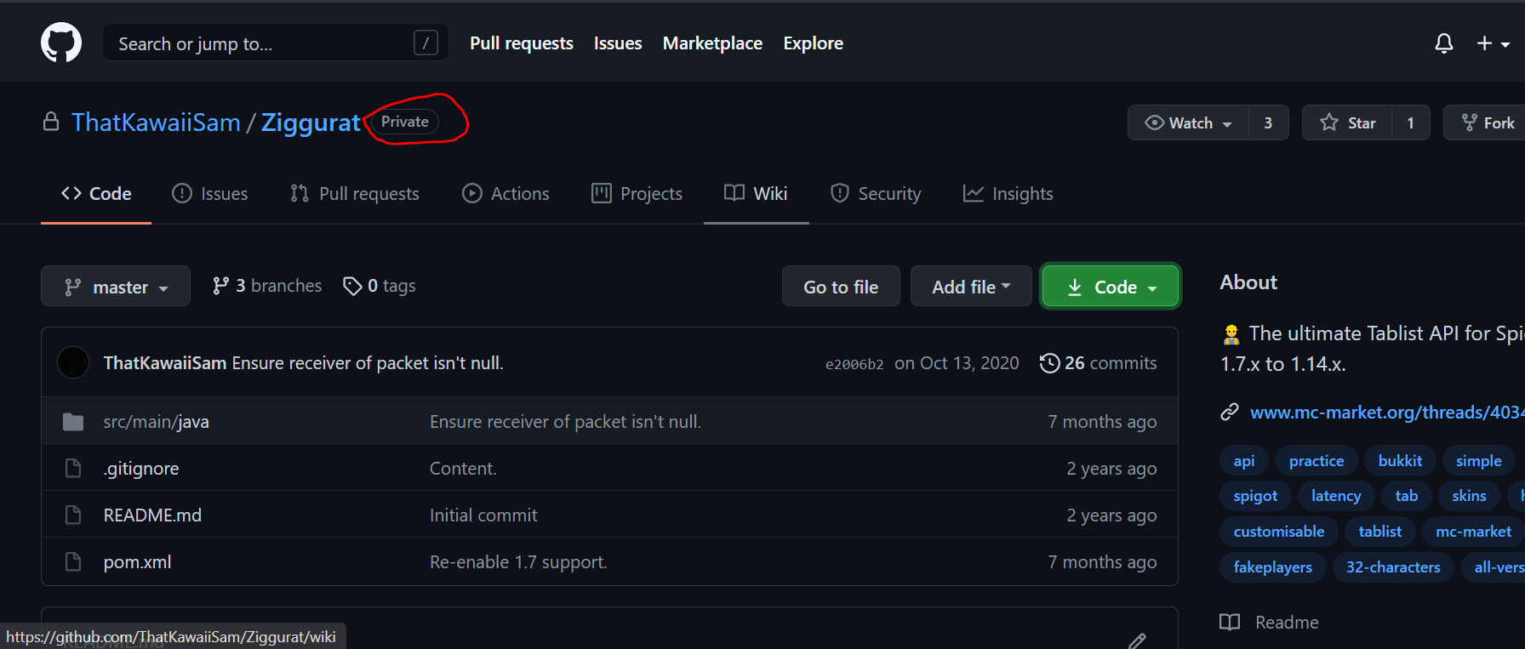The width and height of the screenshot is (1525, 649).
Task: Fork the repository
Action: point(1488,122)
